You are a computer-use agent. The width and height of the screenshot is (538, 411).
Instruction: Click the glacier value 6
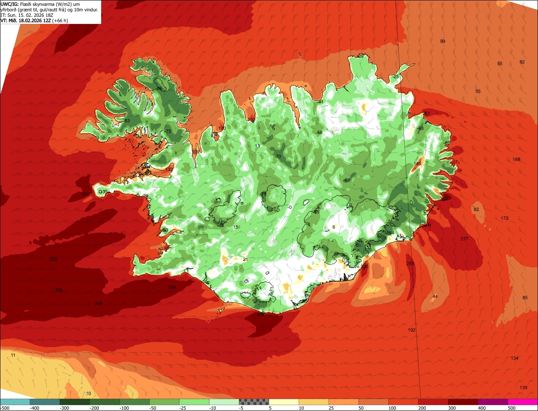point(334,227)
